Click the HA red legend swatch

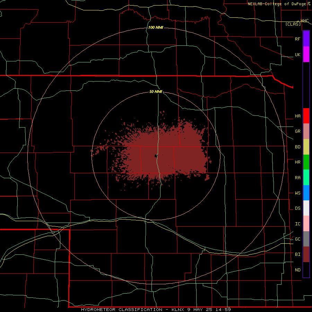pos(306,116)
